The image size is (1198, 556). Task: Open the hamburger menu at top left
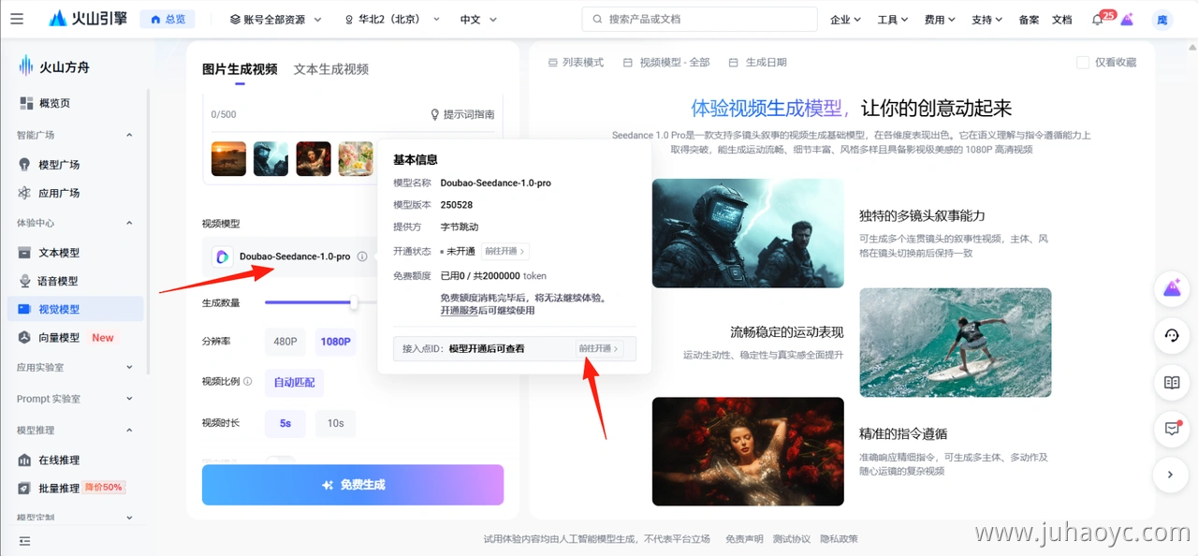(x=17, y=19)
